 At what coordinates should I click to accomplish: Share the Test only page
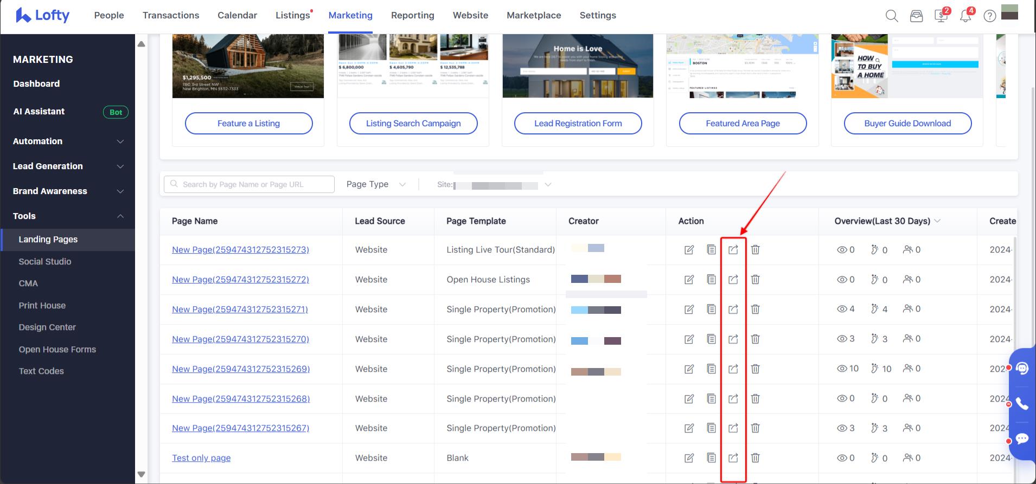pyautogui.click(x=733, y=458)
